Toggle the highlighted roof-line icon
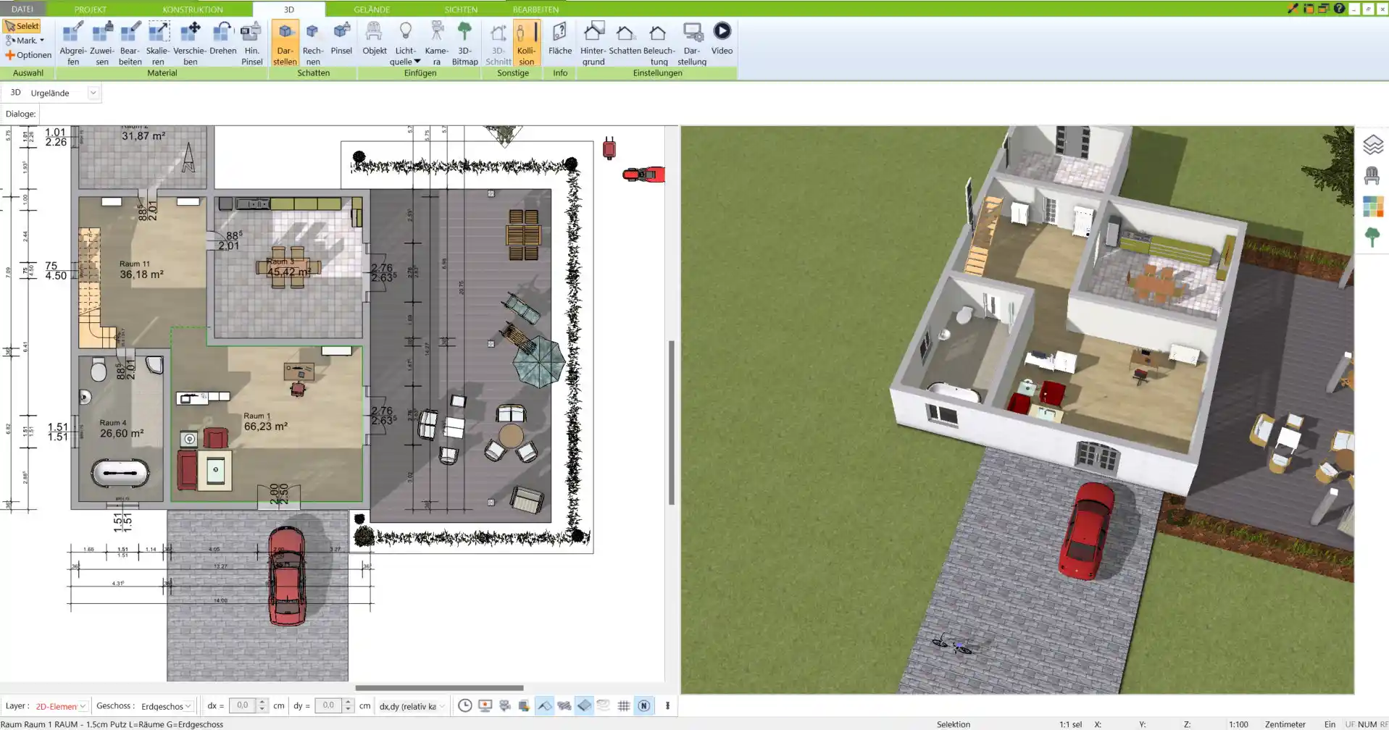The height and width of the screenshot is (730, 1389). coord(545,705)
